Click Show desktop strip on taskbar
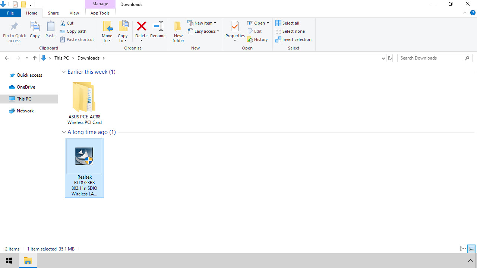The width and height of the screenshot is (477, 268). [476, 261]
